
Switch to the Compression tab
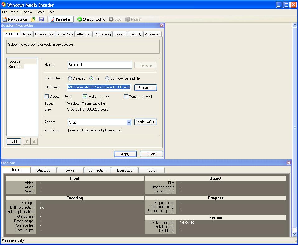45,34
